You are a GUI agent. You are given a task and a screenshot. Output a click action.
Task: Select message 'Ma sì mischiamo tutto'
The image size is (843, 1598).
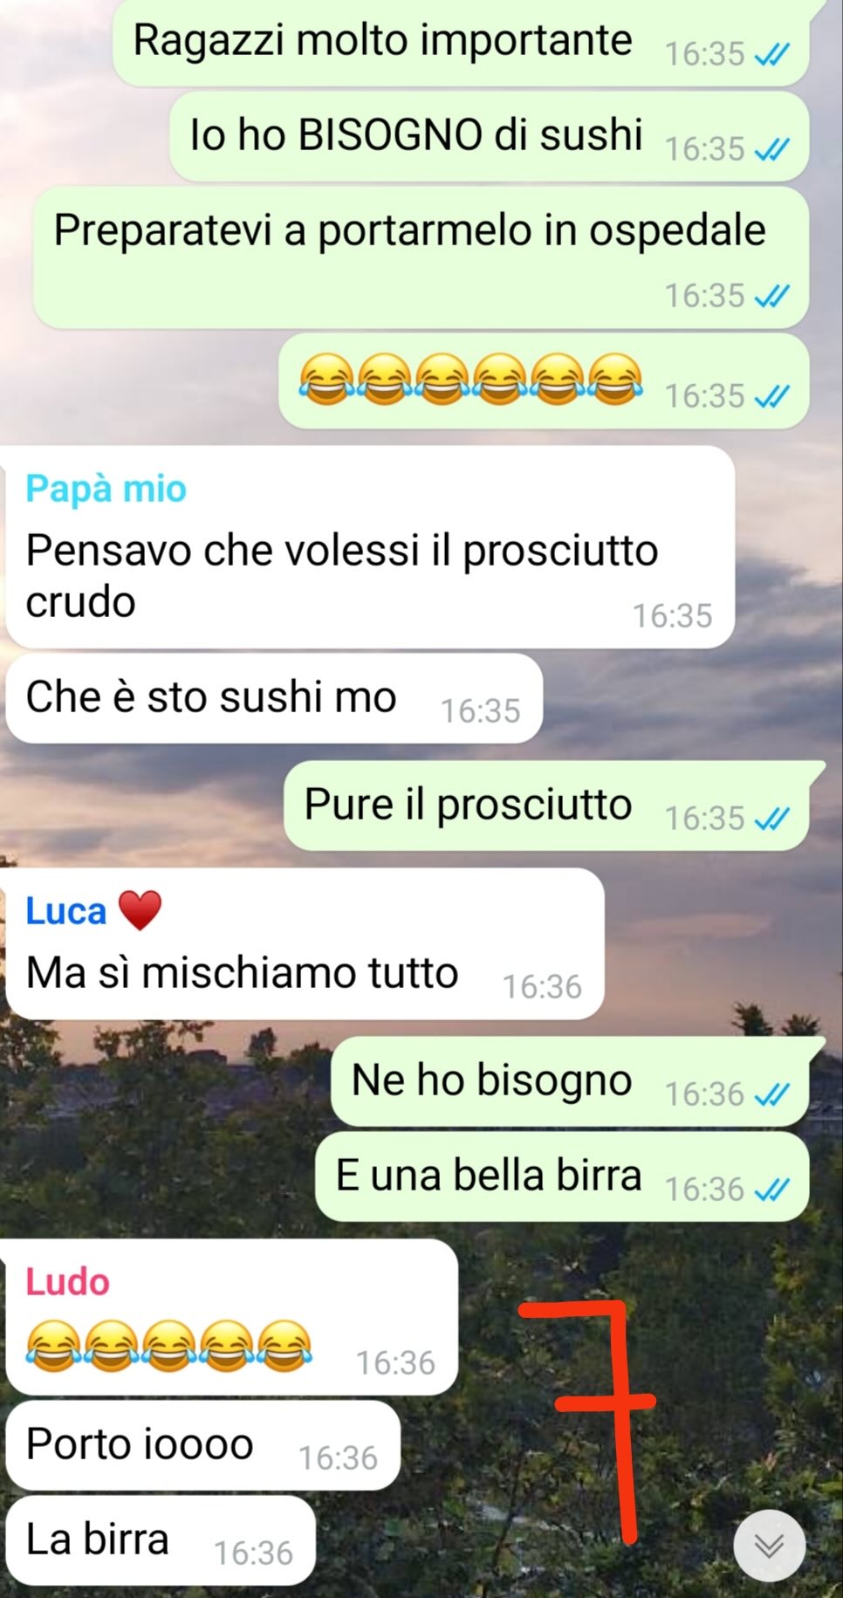click(x=305, y=943)
